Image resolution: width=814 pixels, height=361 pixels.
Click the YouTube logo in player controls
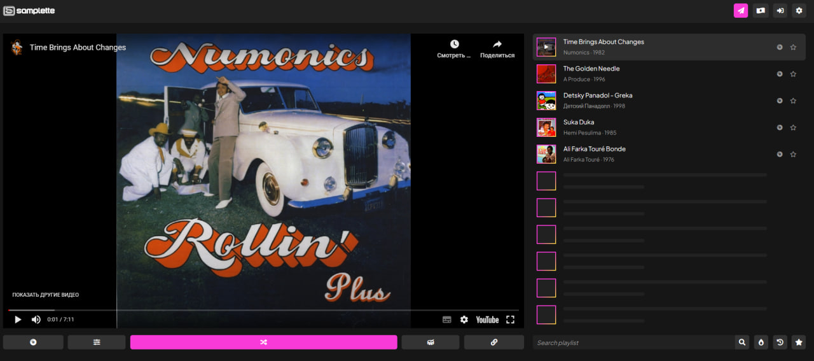tap(487, 320)
